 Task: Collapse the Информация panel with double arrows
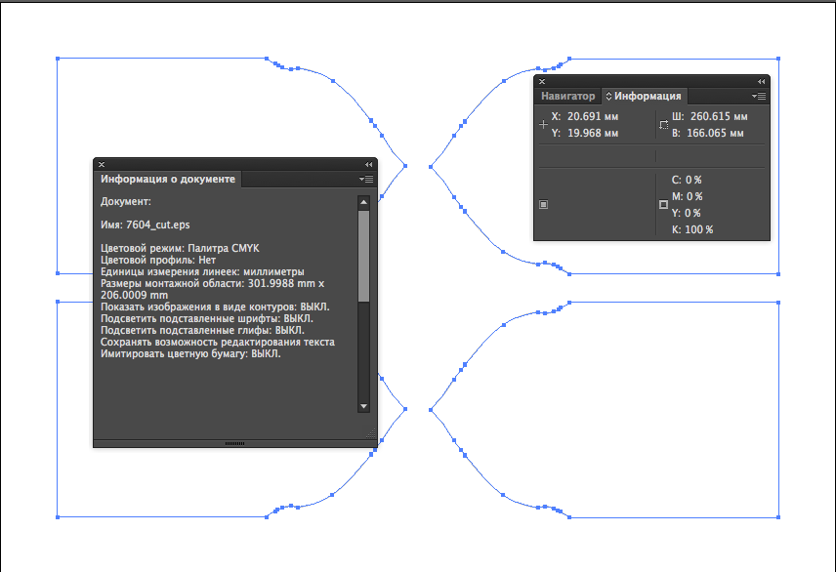[761, 81]
